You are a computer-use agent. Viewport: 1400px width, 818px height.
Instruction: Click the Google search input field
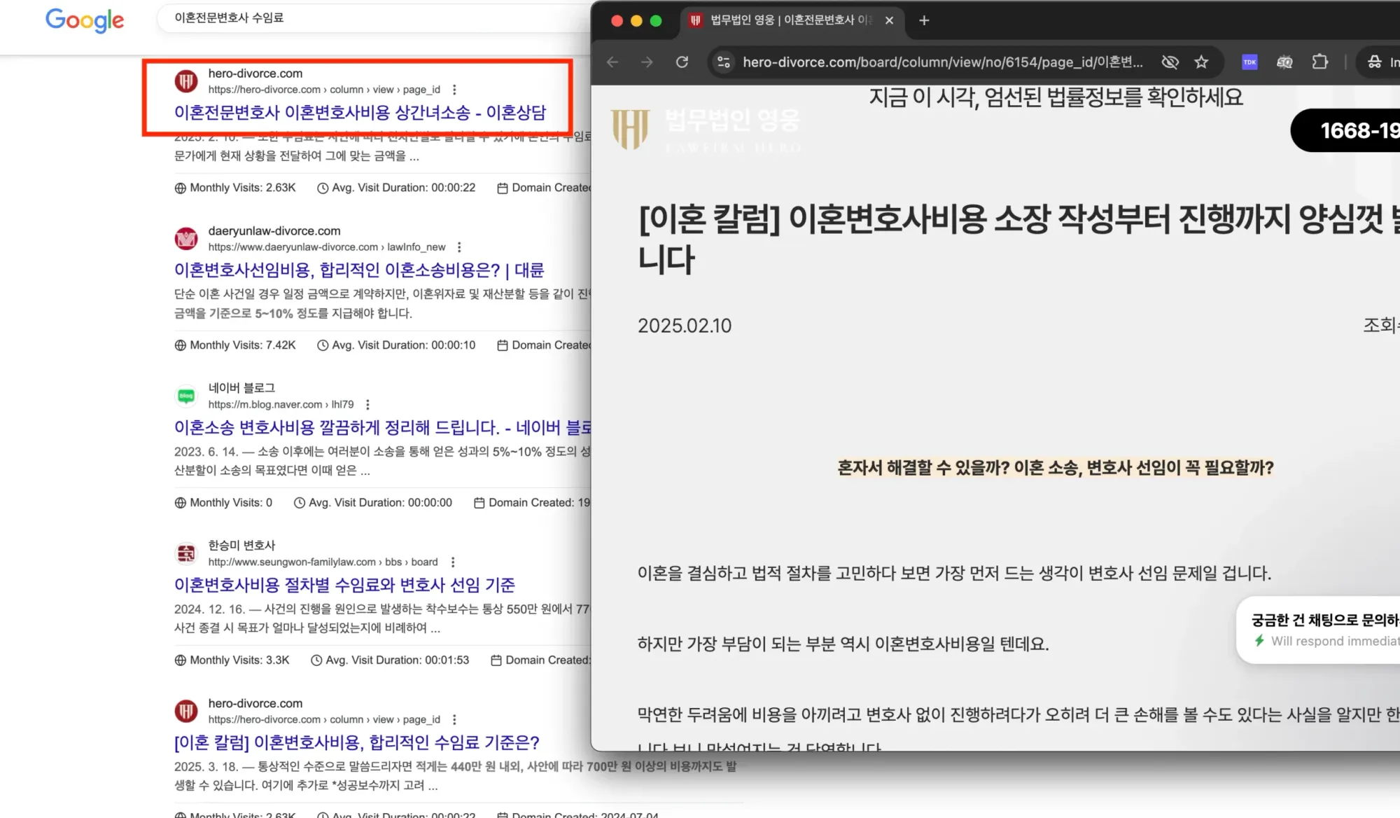(350, 18)
